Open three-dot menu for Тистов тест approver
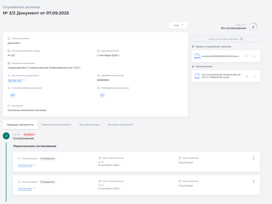 tap(253, 182)
